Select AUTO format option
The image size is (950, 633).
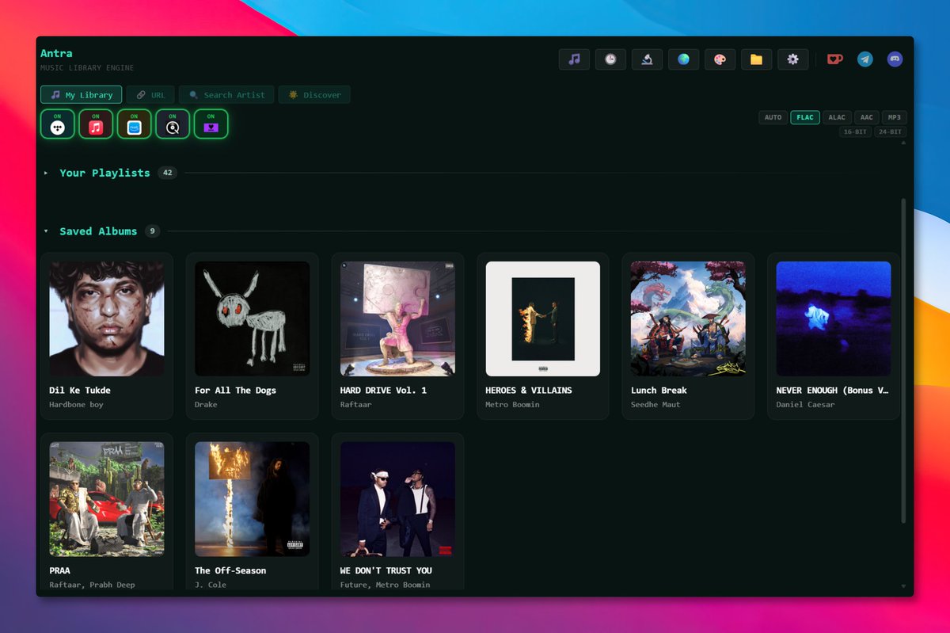pos(773,117)
